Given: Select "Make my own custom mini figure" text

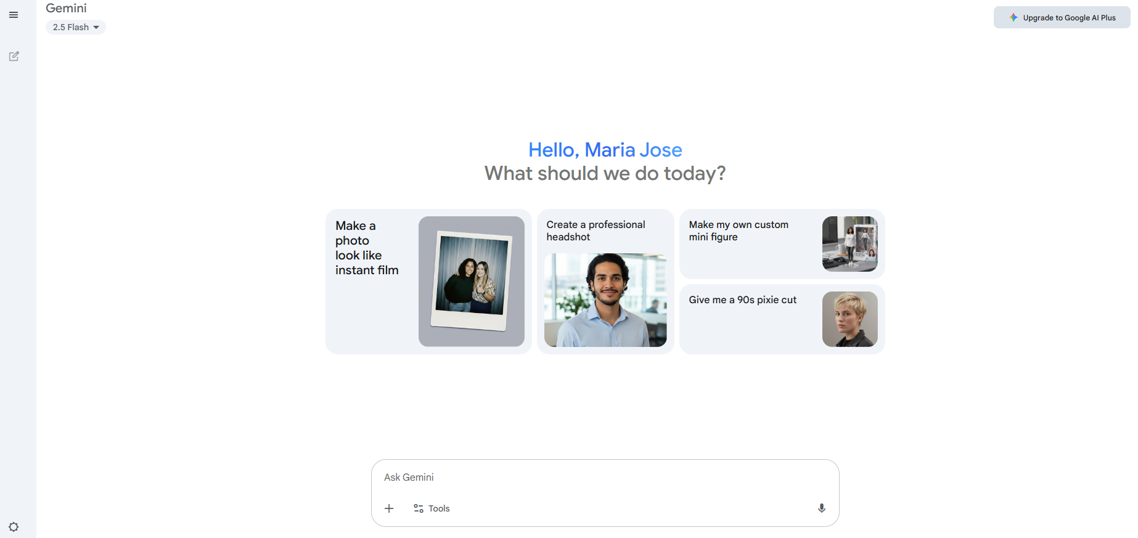Looking at the screenshot, I should (x=738, y=230).
